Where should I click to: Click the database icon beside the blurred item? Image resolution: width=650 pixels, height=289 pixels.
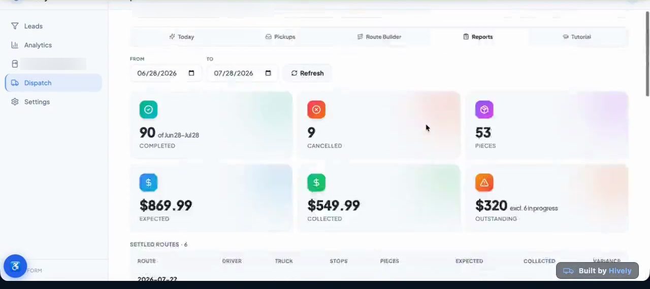pyautogui.click(x=15, y=64)
